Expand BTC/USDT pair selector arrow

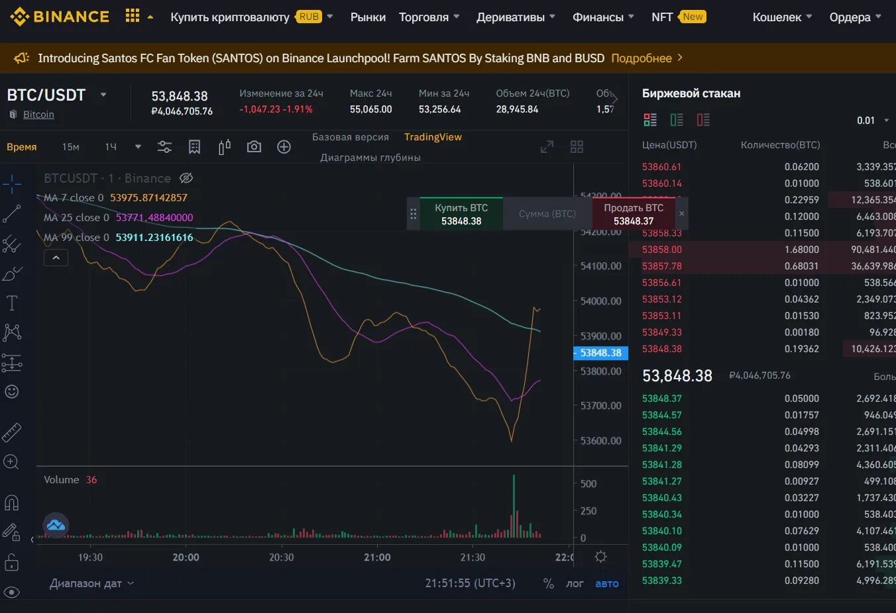coord(103,95)
